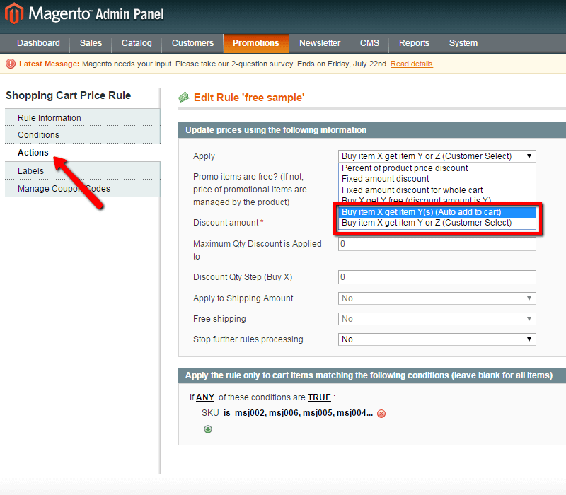566x495 pixels.
Task: Click the Maximum Qty Discount input field
Action: point(437,244)
